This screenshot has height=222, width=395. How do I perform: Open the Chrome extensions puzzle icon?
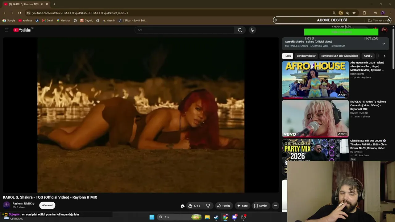coord(364,13)
